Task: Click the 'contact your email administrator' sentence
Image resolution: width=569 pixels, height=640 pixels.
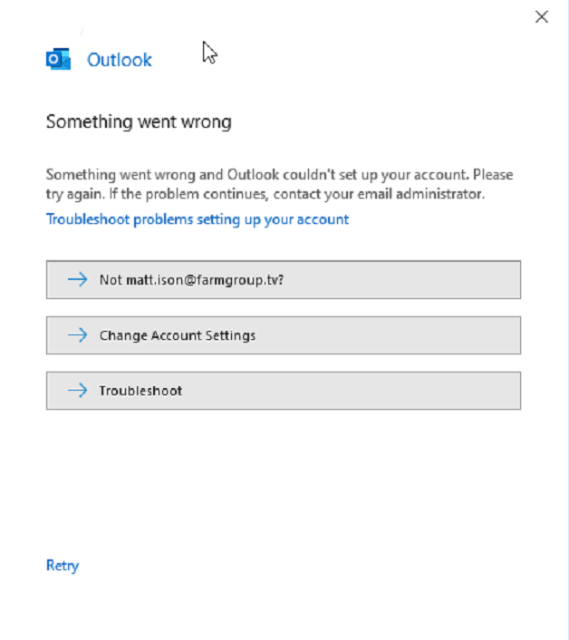Action: pos(379,194)
